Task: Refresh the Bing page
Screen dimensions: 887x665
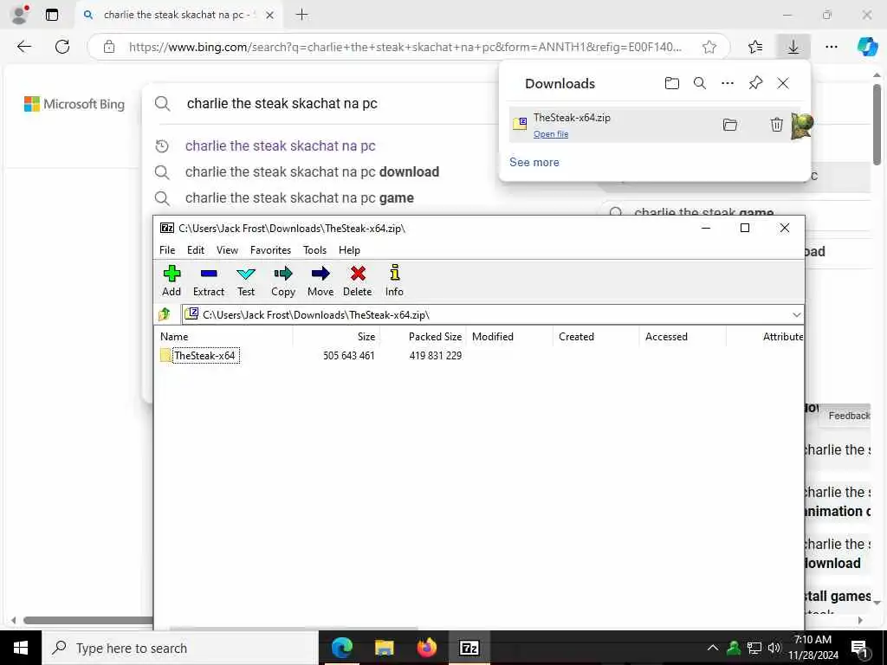Action: click(62, 47)
